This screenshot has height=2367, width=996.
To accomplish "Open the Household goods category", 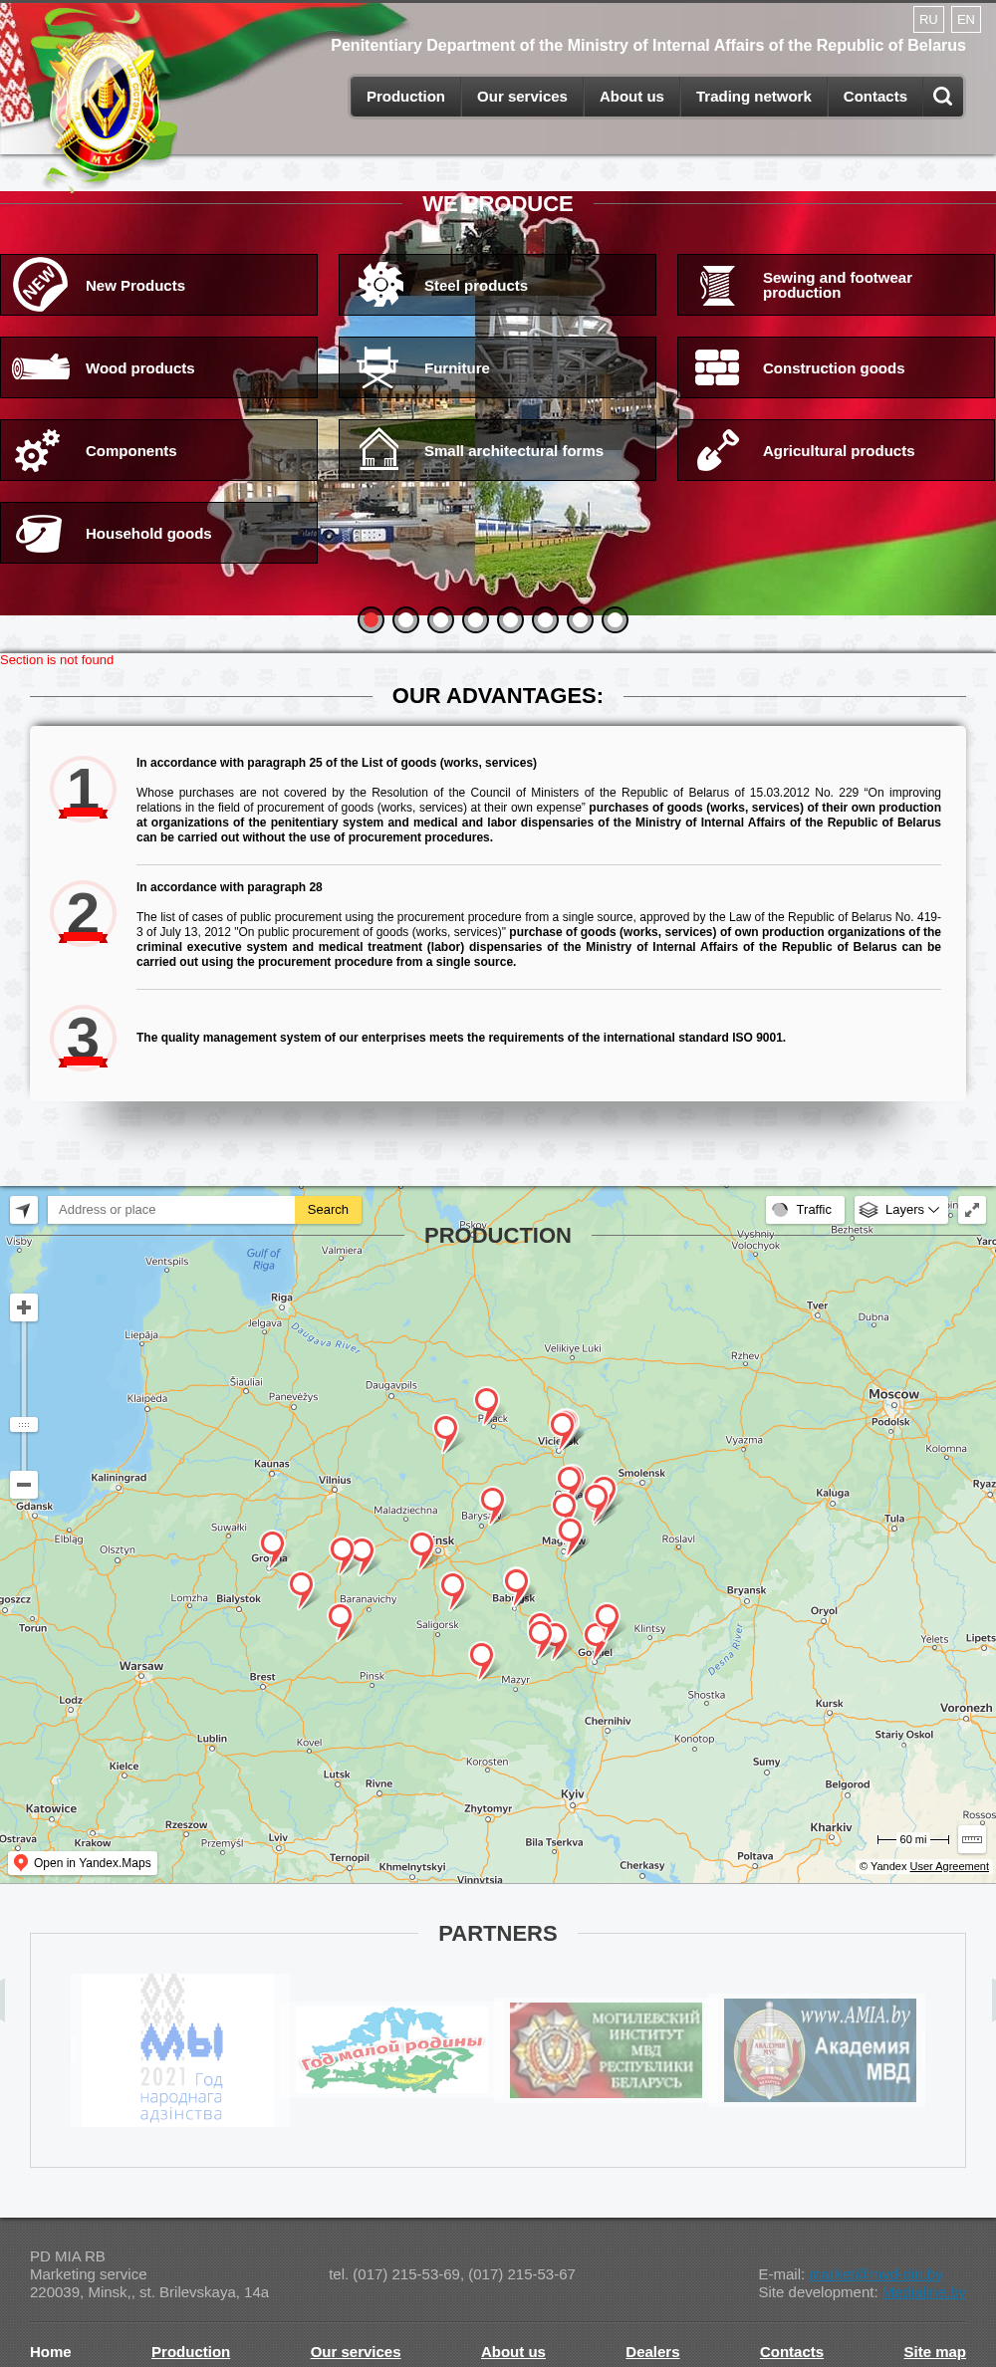I will 158,533.
